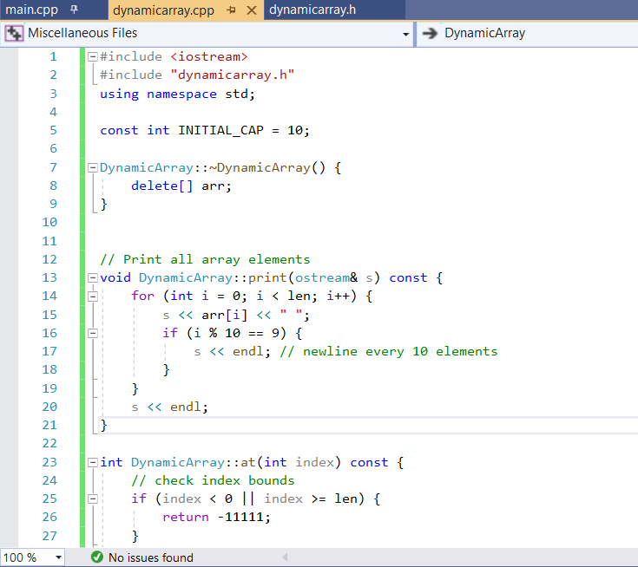The height and width of the screenshot is (567, 638).
Task: Collapse the at function at line 23
Action: point(93,462)
